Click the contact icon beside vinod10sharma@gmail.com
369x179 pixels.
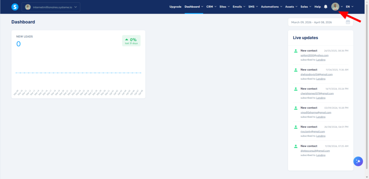[x=296, y=108]
